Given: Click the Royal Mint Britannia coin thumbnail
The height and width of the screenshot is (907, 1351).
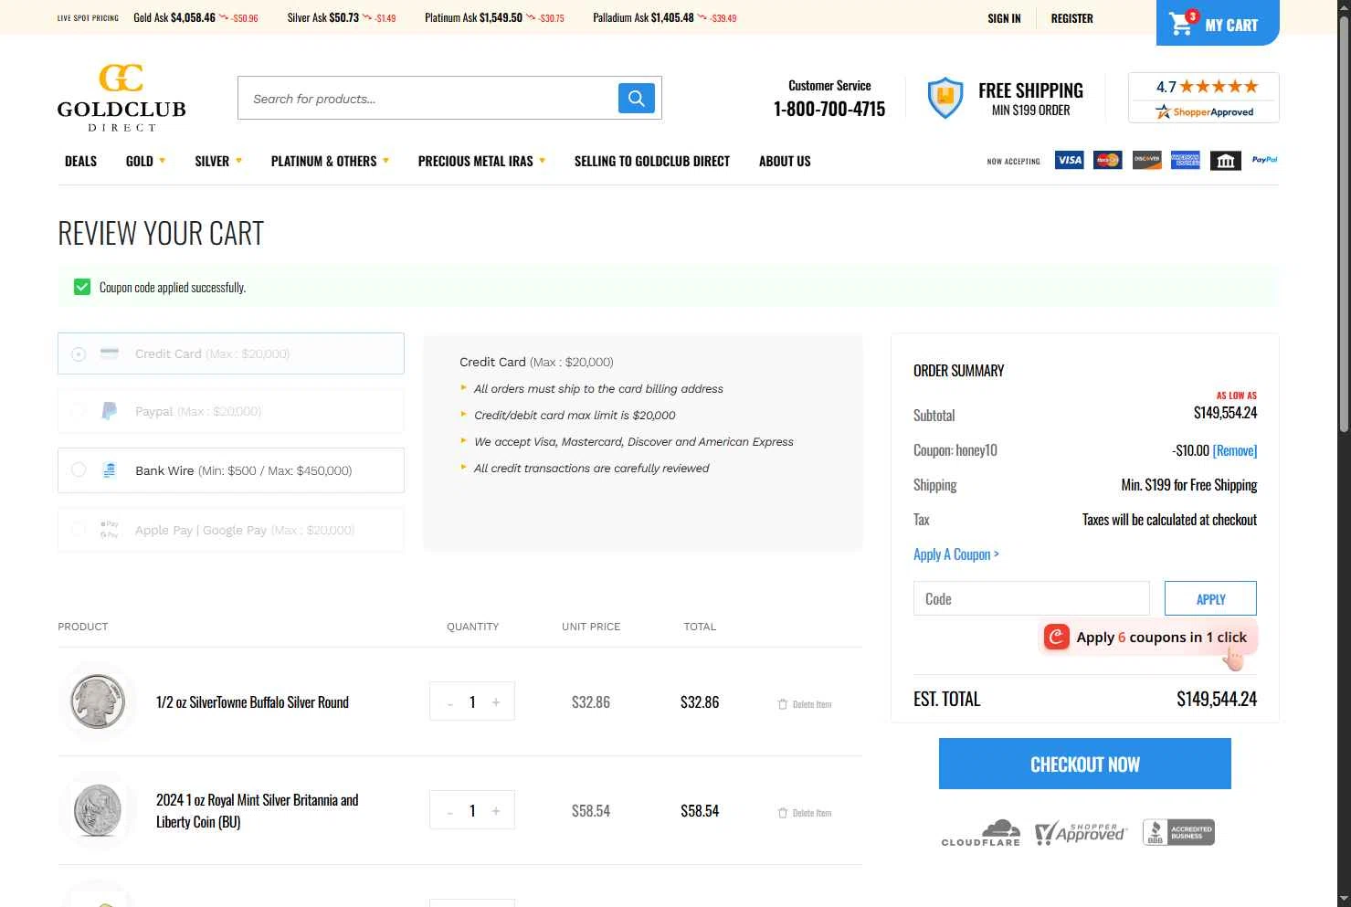Looking at the screenshot, I should pos(98,810).
